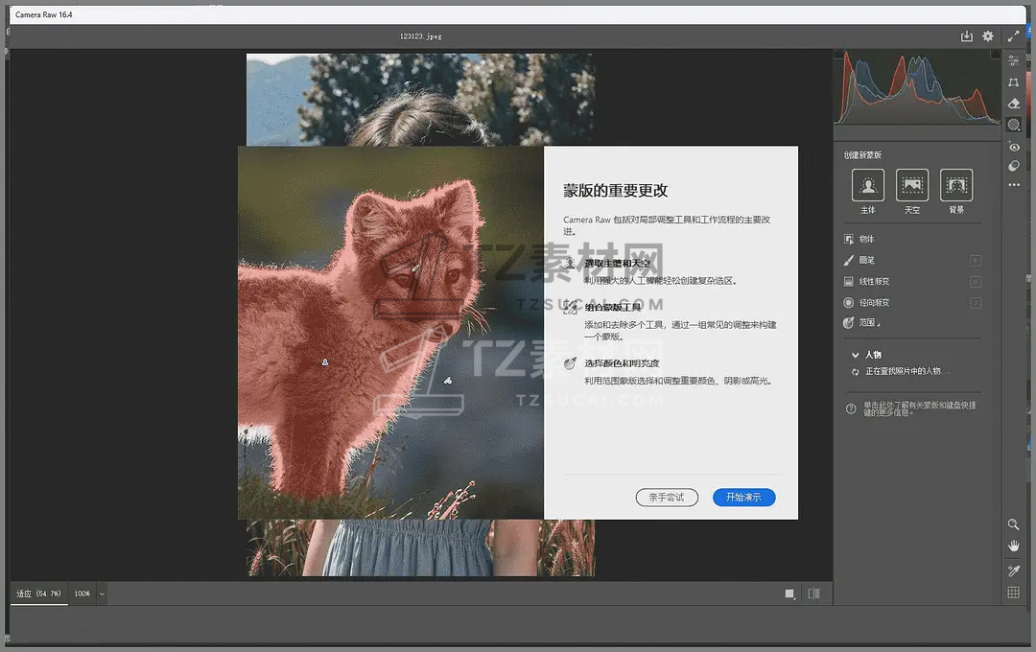The width and height of the screenshot is (1036, 652).
Task: Select the Sky (天空) mask button
Action: (x=911, y=185)
